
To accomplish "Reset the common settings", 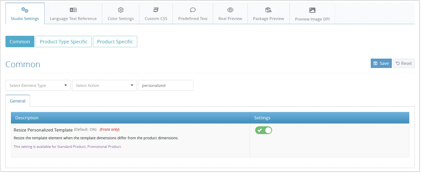I will (x=404, y=63).
